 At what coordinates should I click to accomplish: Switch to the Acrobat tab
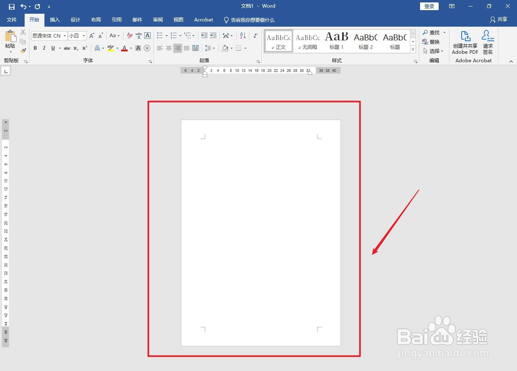204,20
